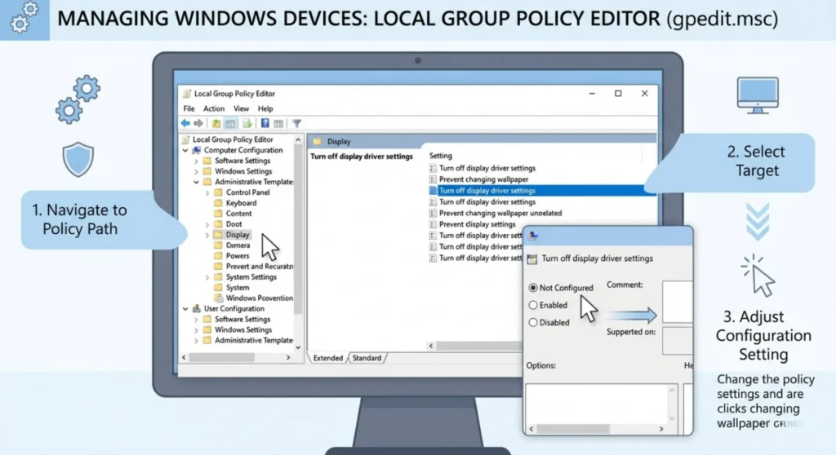Click the blue Help toolbar icon

point(265,124)
